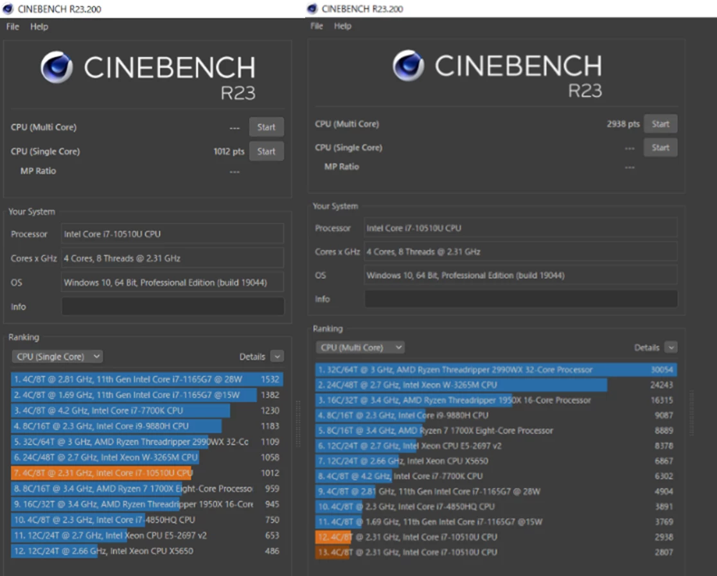Start Single Core test in right window
The image size is (717, 576).
tap(660, 148)
